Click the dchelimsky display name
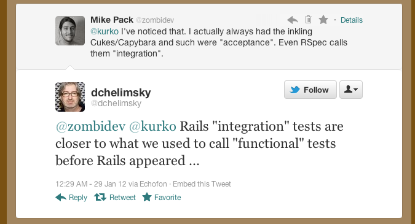The width and height of the screenshot is (415, 224). pyautogui.click(x=121, y=93)
